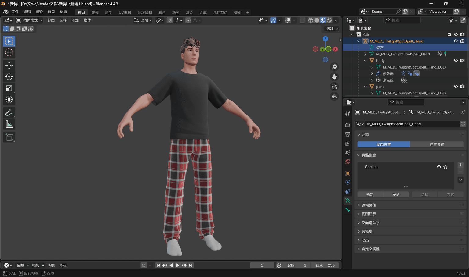Open the World properties tab

pyautogui.click(x=347, y=162)
